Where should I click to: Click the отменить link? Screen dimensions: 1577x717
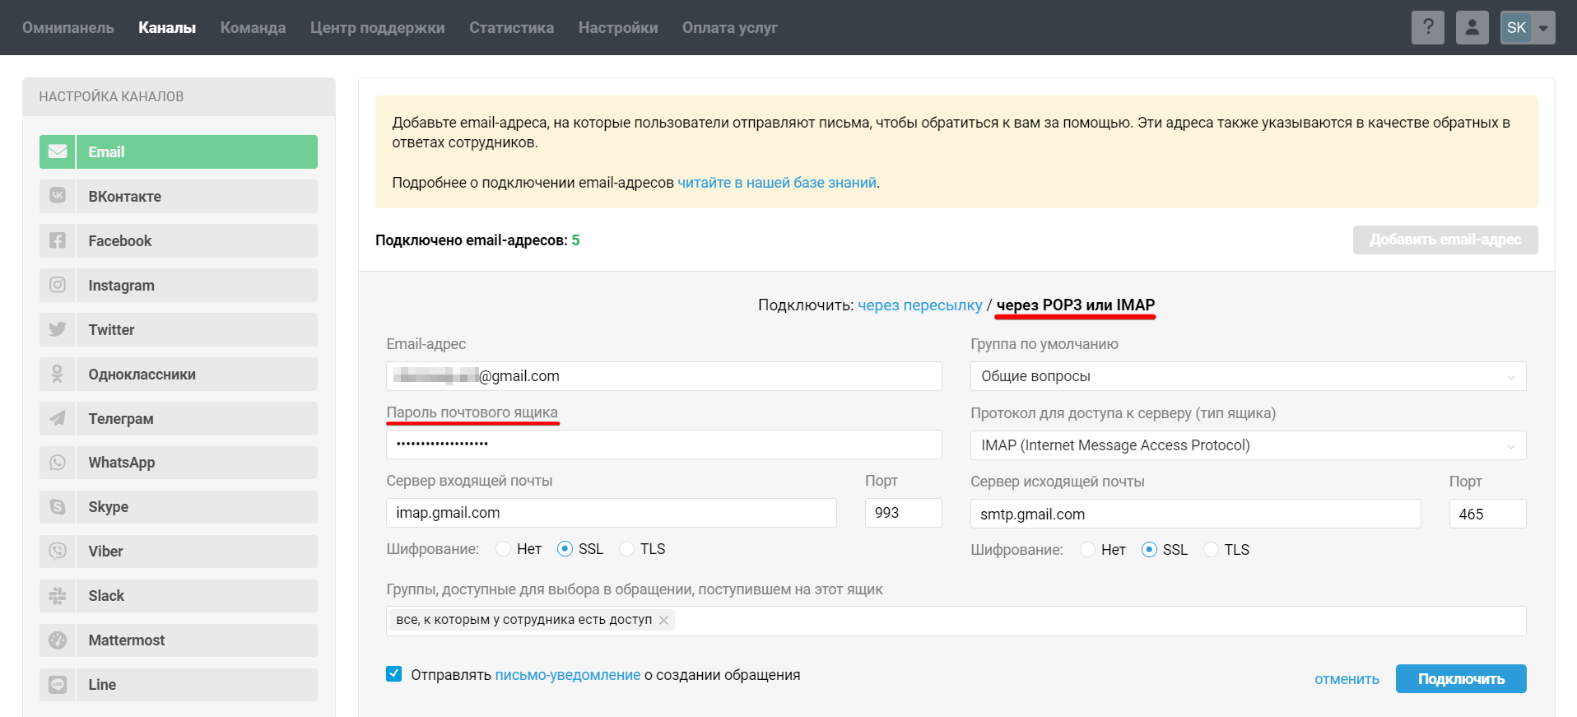click(x=1347, y=679)
